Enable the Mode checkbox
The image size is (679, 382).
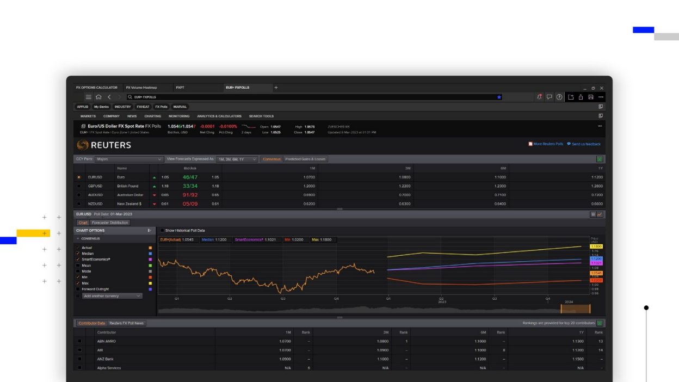[x=78, y=271]
